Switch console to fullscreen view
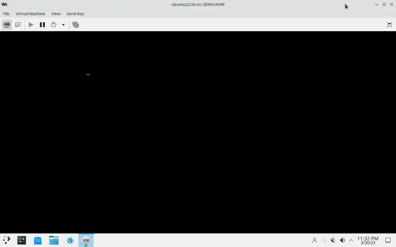 (x=390, y=25)
